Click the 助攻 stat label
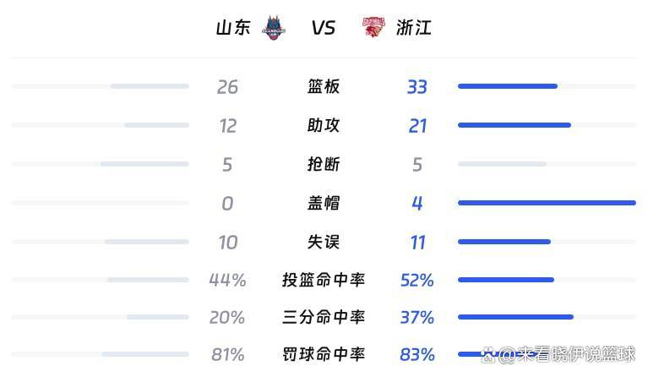 (324, 125)
